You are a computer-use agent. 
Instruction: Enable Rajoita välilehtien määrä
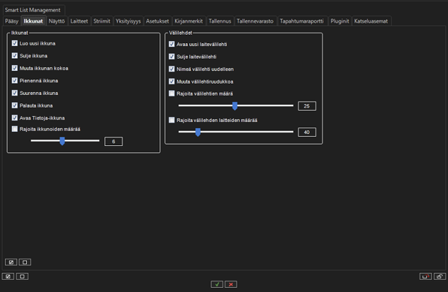172,94
